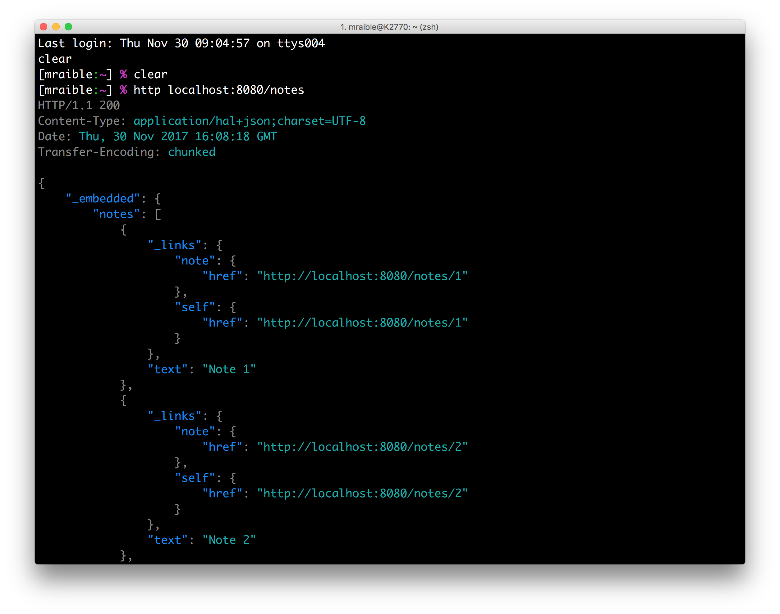Click the chunked transfer encoding value
The height and width of the screenshot is (614, 780).
click(x=191, y=152)
